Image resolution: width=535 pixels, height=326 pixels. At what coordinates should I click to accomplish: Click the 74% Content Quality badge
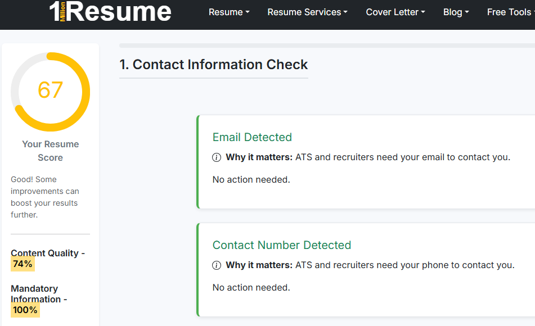click(23, 264)
